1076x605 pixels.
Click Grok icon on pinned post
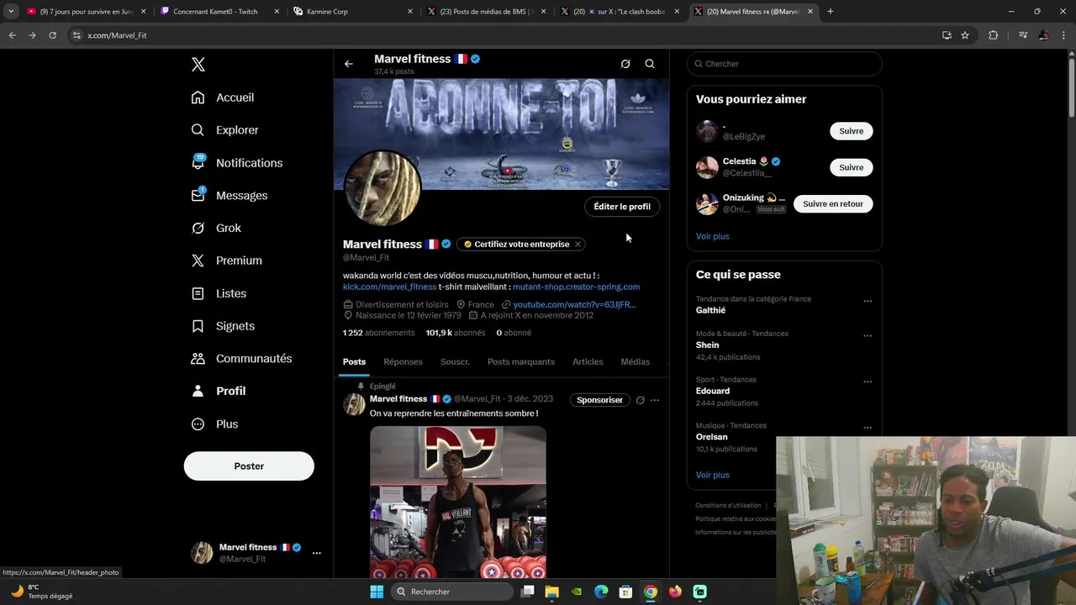[640, 400]
